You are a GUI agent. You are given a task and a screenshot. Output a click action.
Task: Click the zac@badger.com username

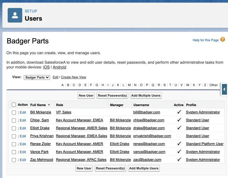(147, 160)
